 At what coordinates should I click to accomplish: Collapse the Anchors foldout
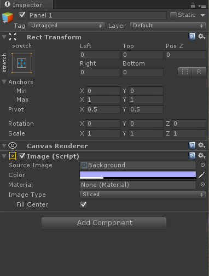click(x=4, y=82)
